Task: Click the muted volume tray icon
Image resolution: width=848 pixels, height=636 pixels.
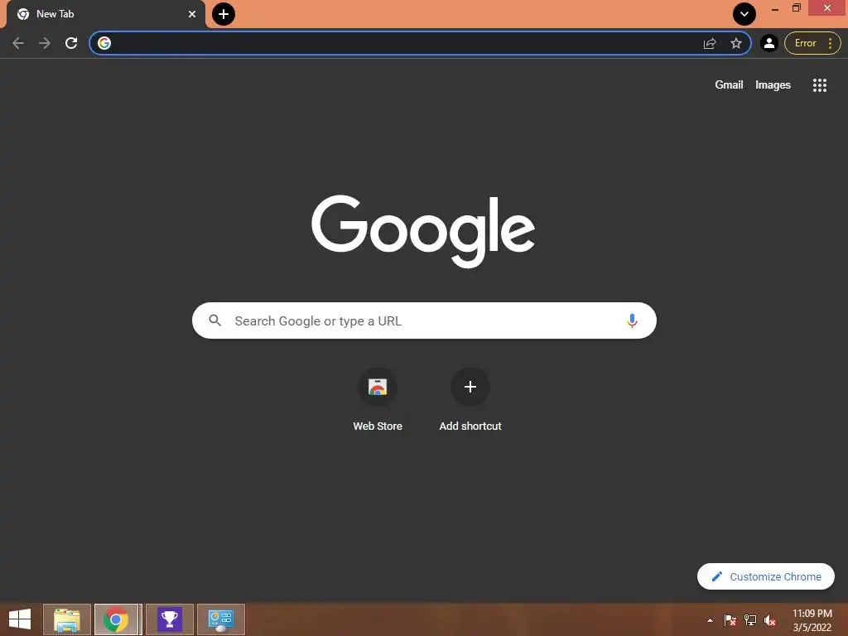Action: (769, 620)
